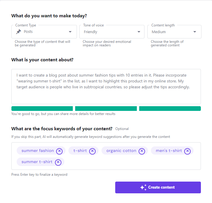Click the last green strength bar segment
The image size is (212, 203).
170,109
